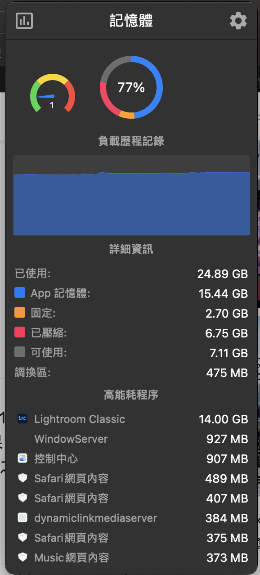Select the WindowServer 927 MB process row
This screenshot has height=575, width=260.
(x=131, y=439)
